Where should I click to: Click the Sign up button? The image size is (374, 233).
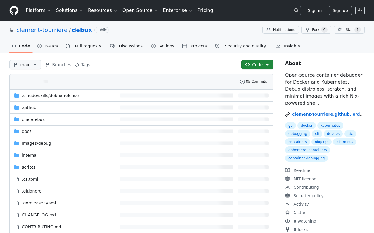click(x=340, y=10)
